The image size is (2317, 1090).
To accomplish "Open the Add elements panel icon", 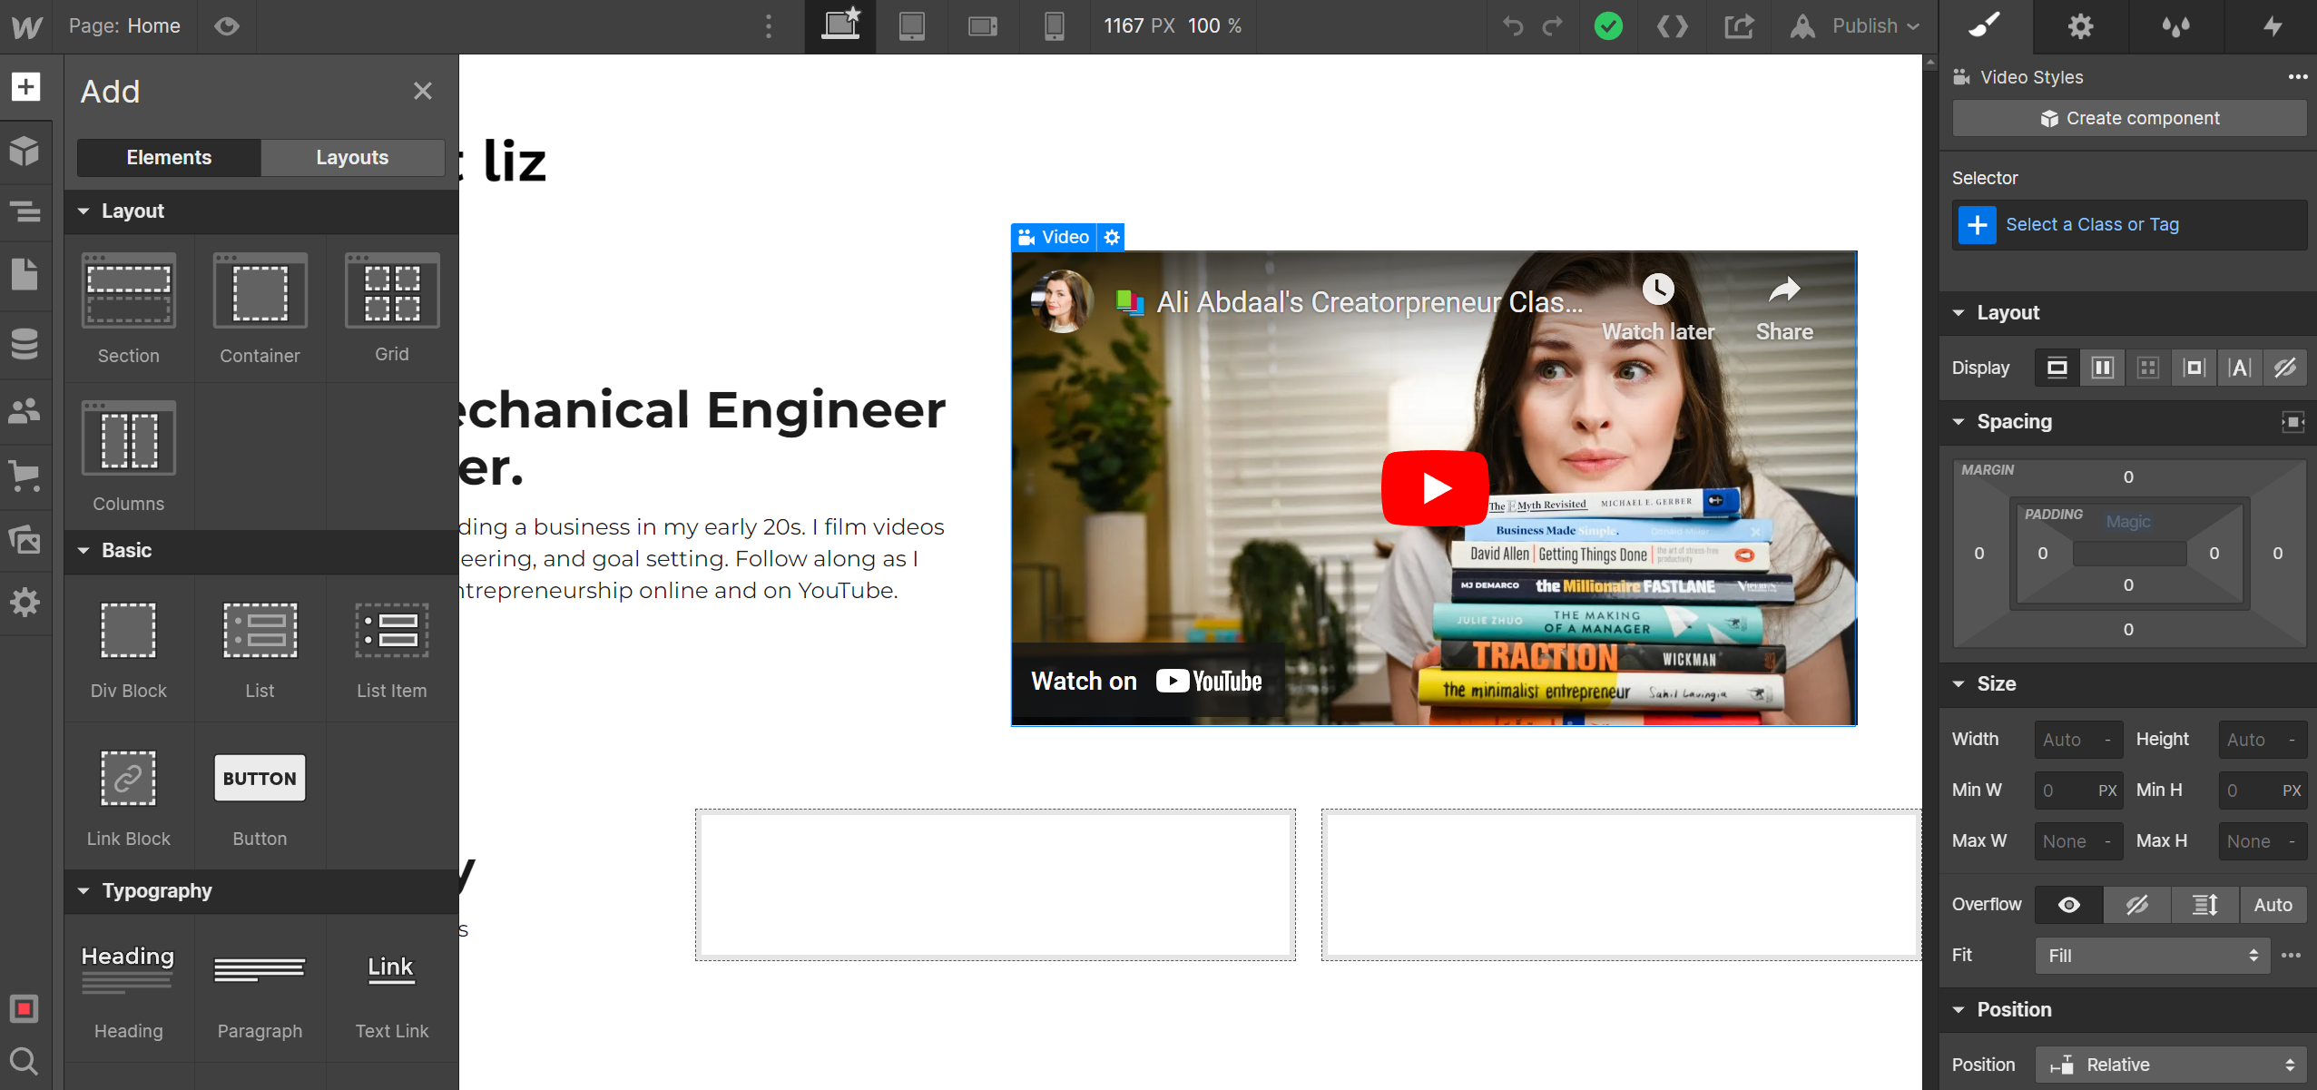I will click(25, 87).
